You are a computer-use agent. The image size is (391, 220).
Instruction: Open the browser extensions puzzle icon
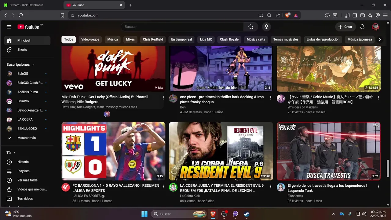click(327, 15)
